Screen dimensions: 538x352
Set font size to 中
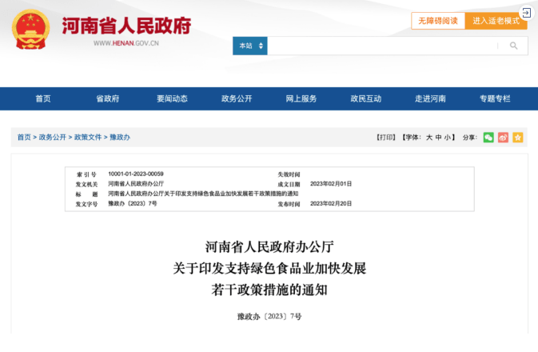click(x=439, y=138)
